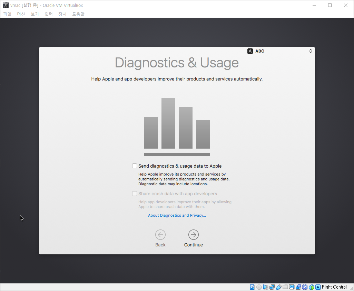Enable Send diagnostics & usage data to Apple

[135, 166]
